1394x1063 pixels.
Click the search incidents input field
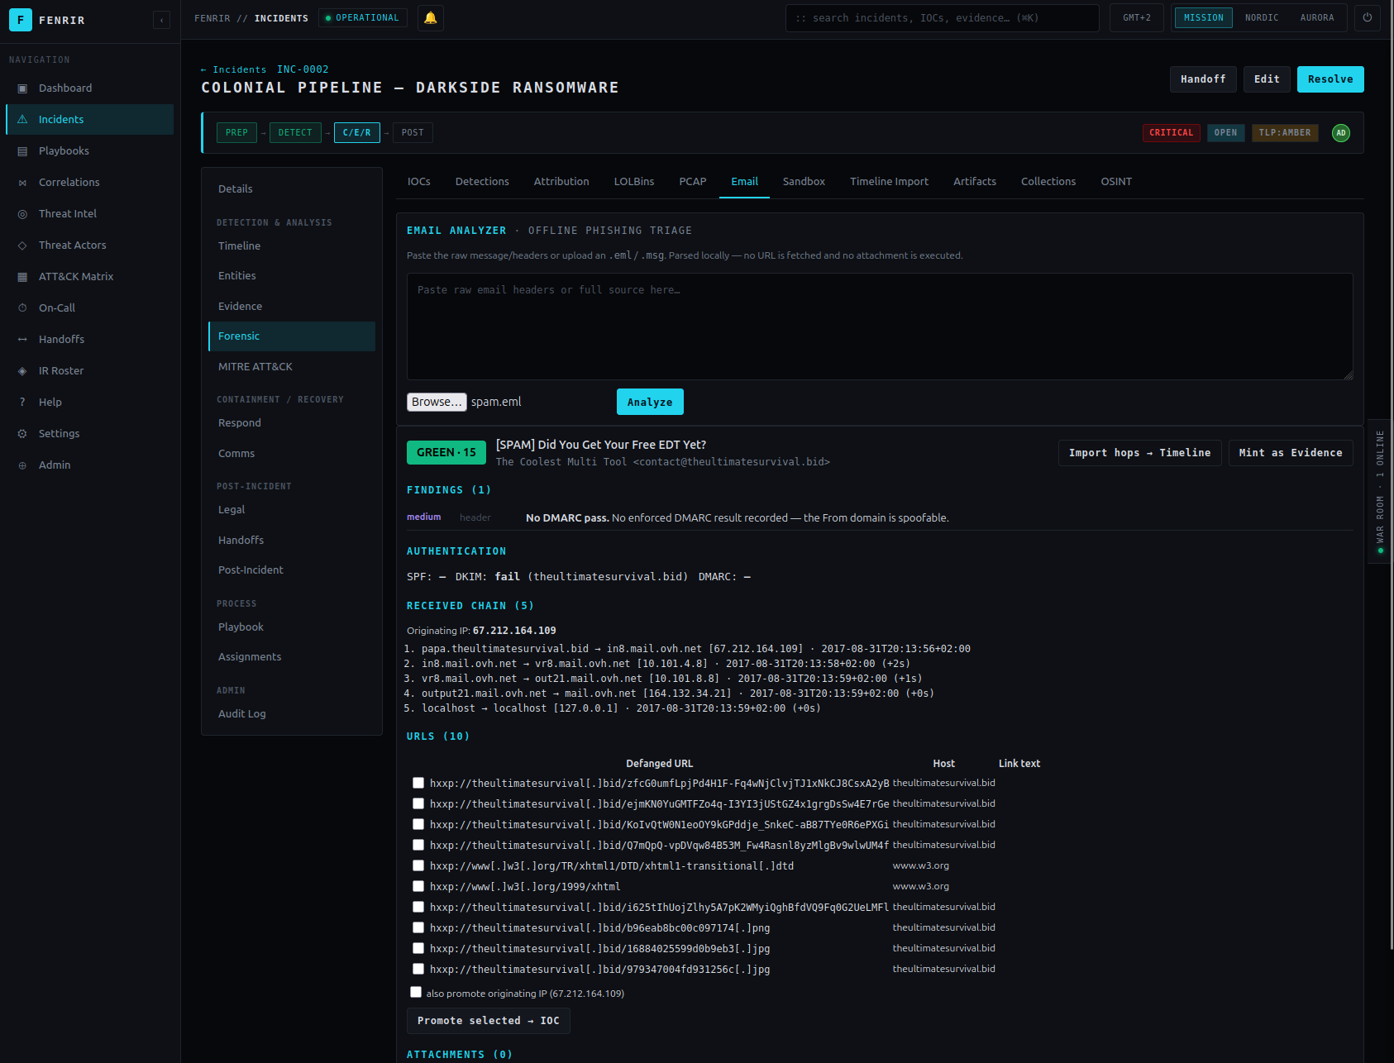942,17
